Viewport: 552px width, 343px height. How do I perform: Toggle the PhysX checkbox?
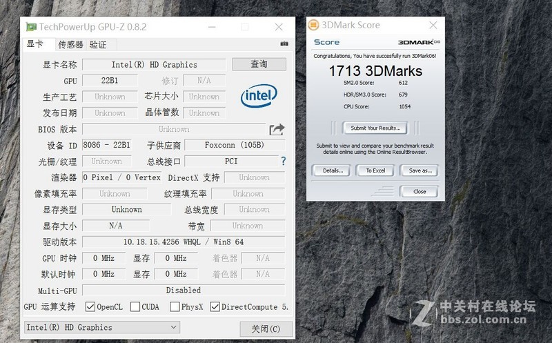click(175, 307)
